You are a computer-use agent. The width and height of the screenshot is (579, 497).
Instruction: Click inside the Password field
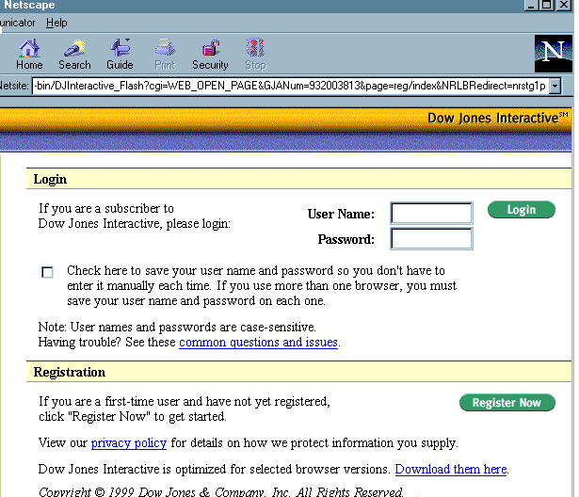431,239
